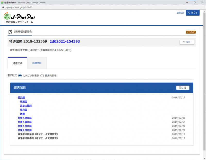206x160 pixels.
Task: Open the 明細書 link
Action: [23, 102]
